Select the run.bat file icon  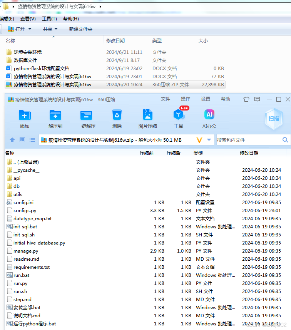tap(10, 275)
